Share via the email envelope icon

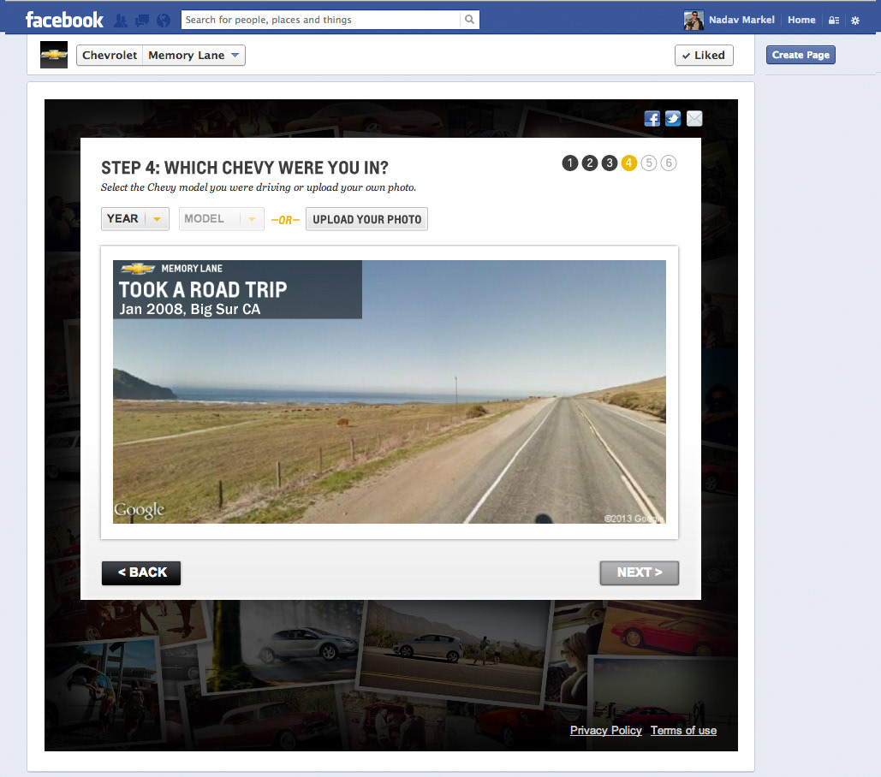694,118
